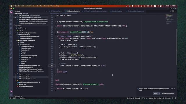Open rtn-centered-text.podspec file
The width and height of the screenshot is (186, 104).
click(26, 86)
